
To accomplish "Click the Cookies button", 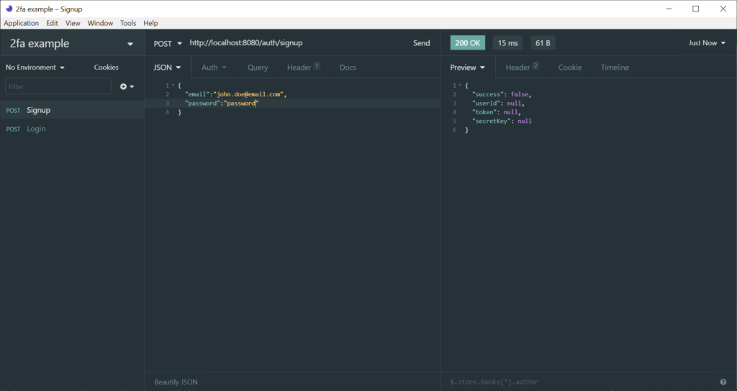I will click(x=107, y=68).
